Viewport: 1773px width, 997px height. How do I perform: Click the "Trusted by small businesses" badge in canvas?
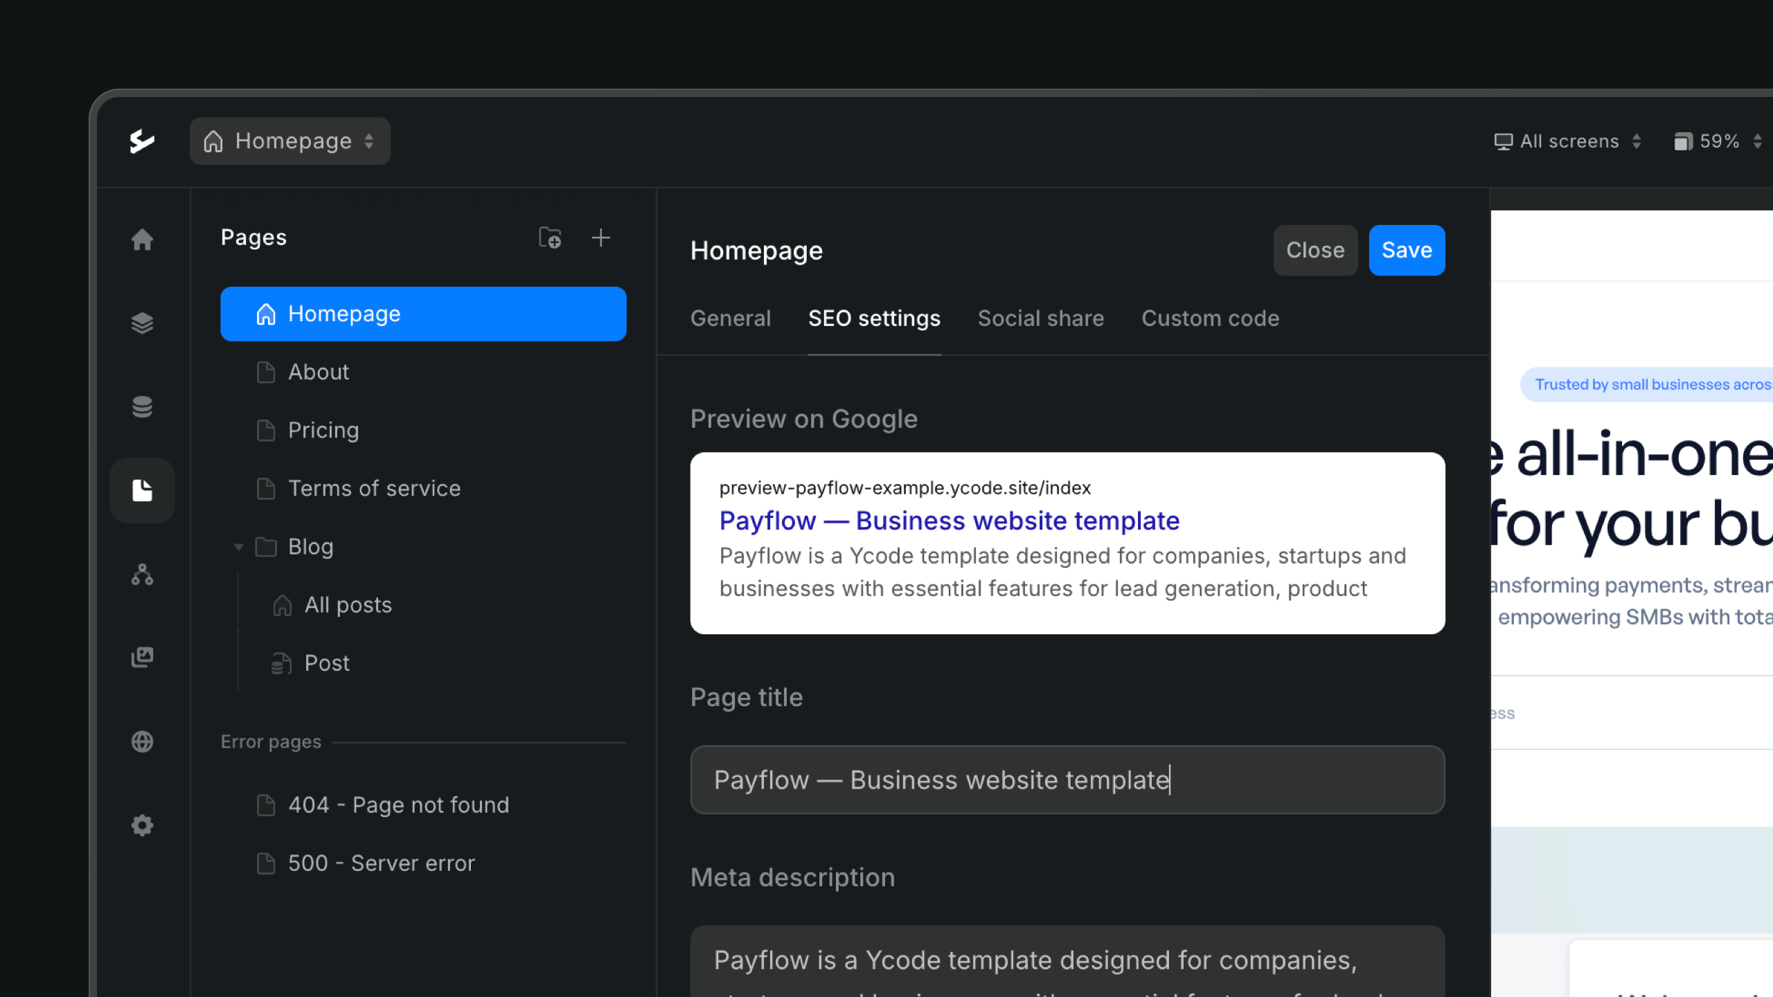click(x=1647, y=385)
